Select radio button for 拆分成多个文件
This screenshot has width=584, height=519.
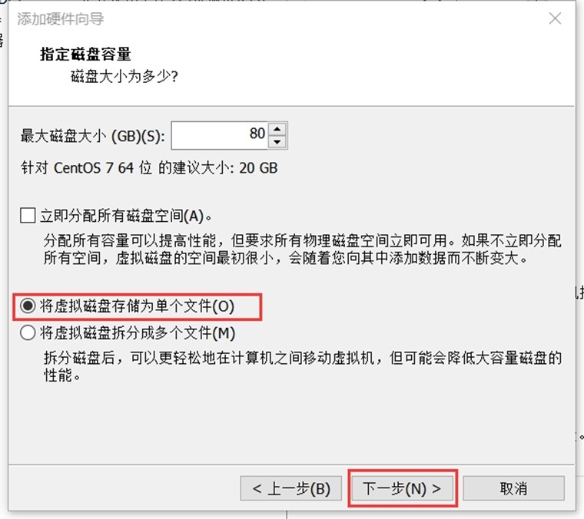click(x=28, y=332)
